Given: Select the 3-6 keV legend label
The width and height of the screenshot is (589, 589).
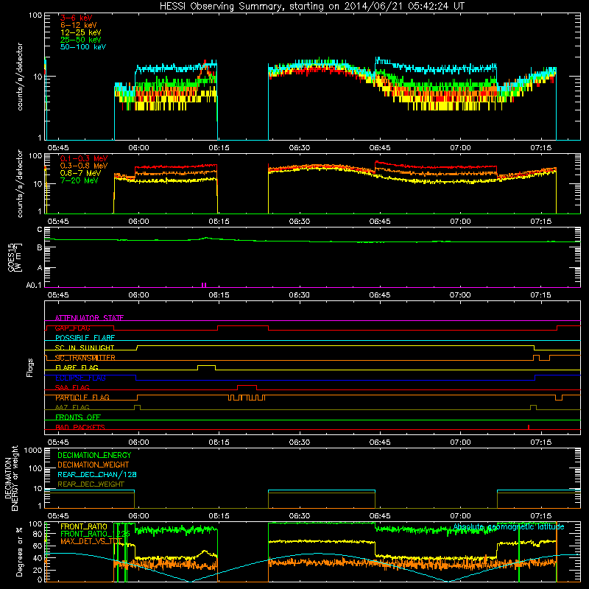Looking at the screenshot, I should click(77, 18).
